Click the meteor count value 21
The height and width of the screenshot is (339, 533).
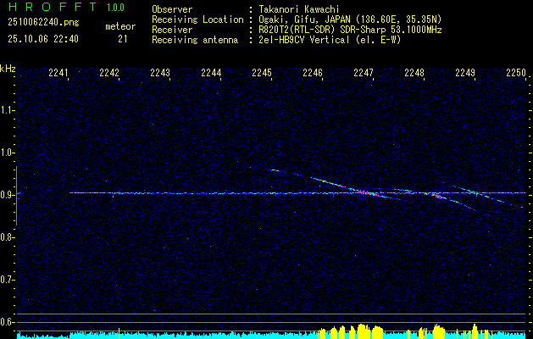point(123,38)
